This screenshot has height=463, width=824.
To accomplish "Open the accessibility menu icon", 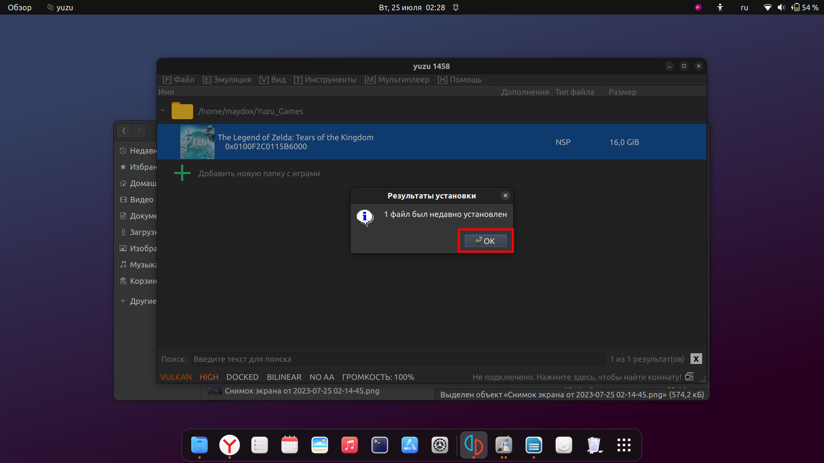I will (720, 7).
